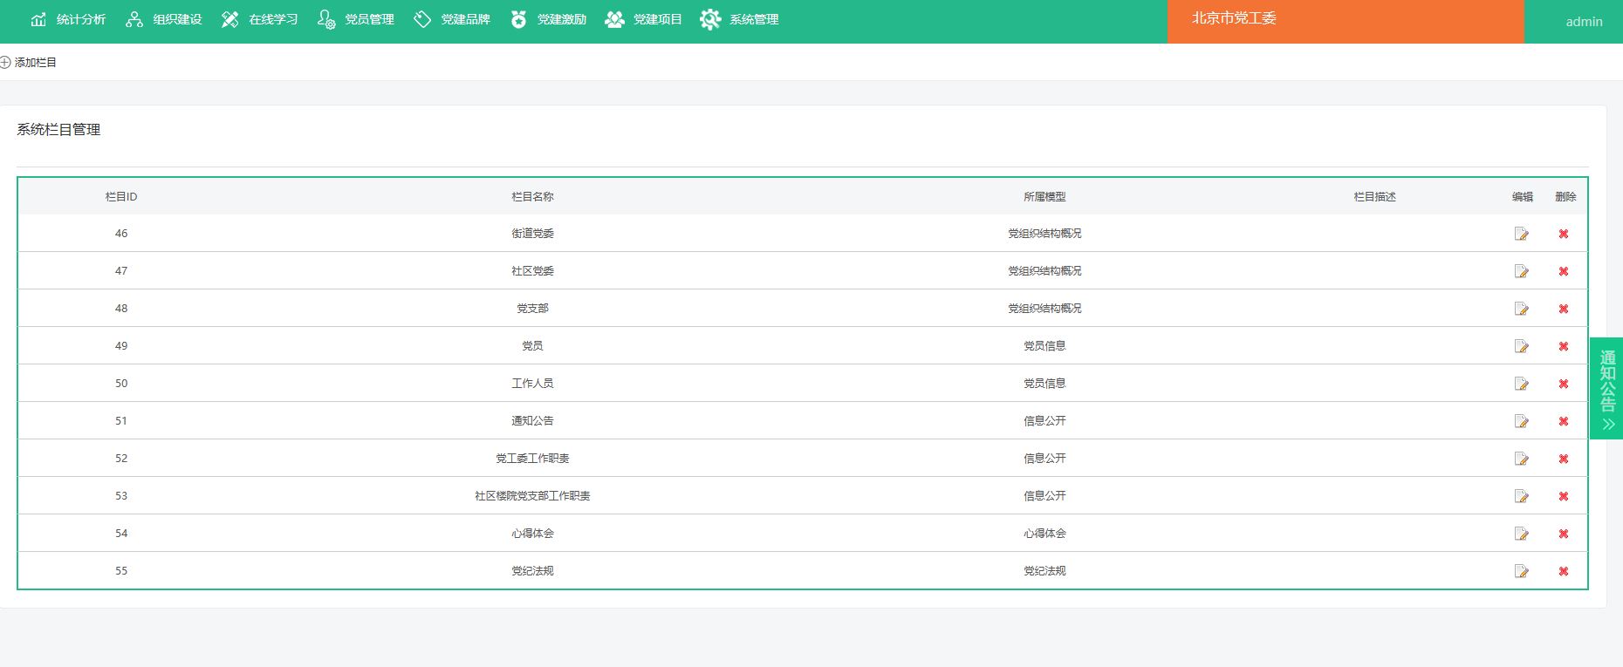Click the edit icon for 街道党委 row
Screen dimensions: 1623x667
(1521, 234)
